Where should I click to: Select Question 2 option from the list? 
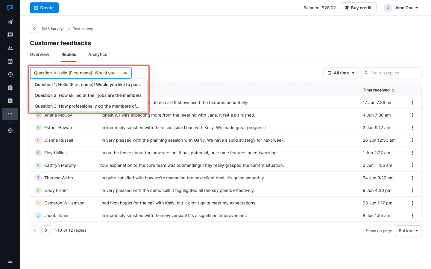[x=88, y=95]
